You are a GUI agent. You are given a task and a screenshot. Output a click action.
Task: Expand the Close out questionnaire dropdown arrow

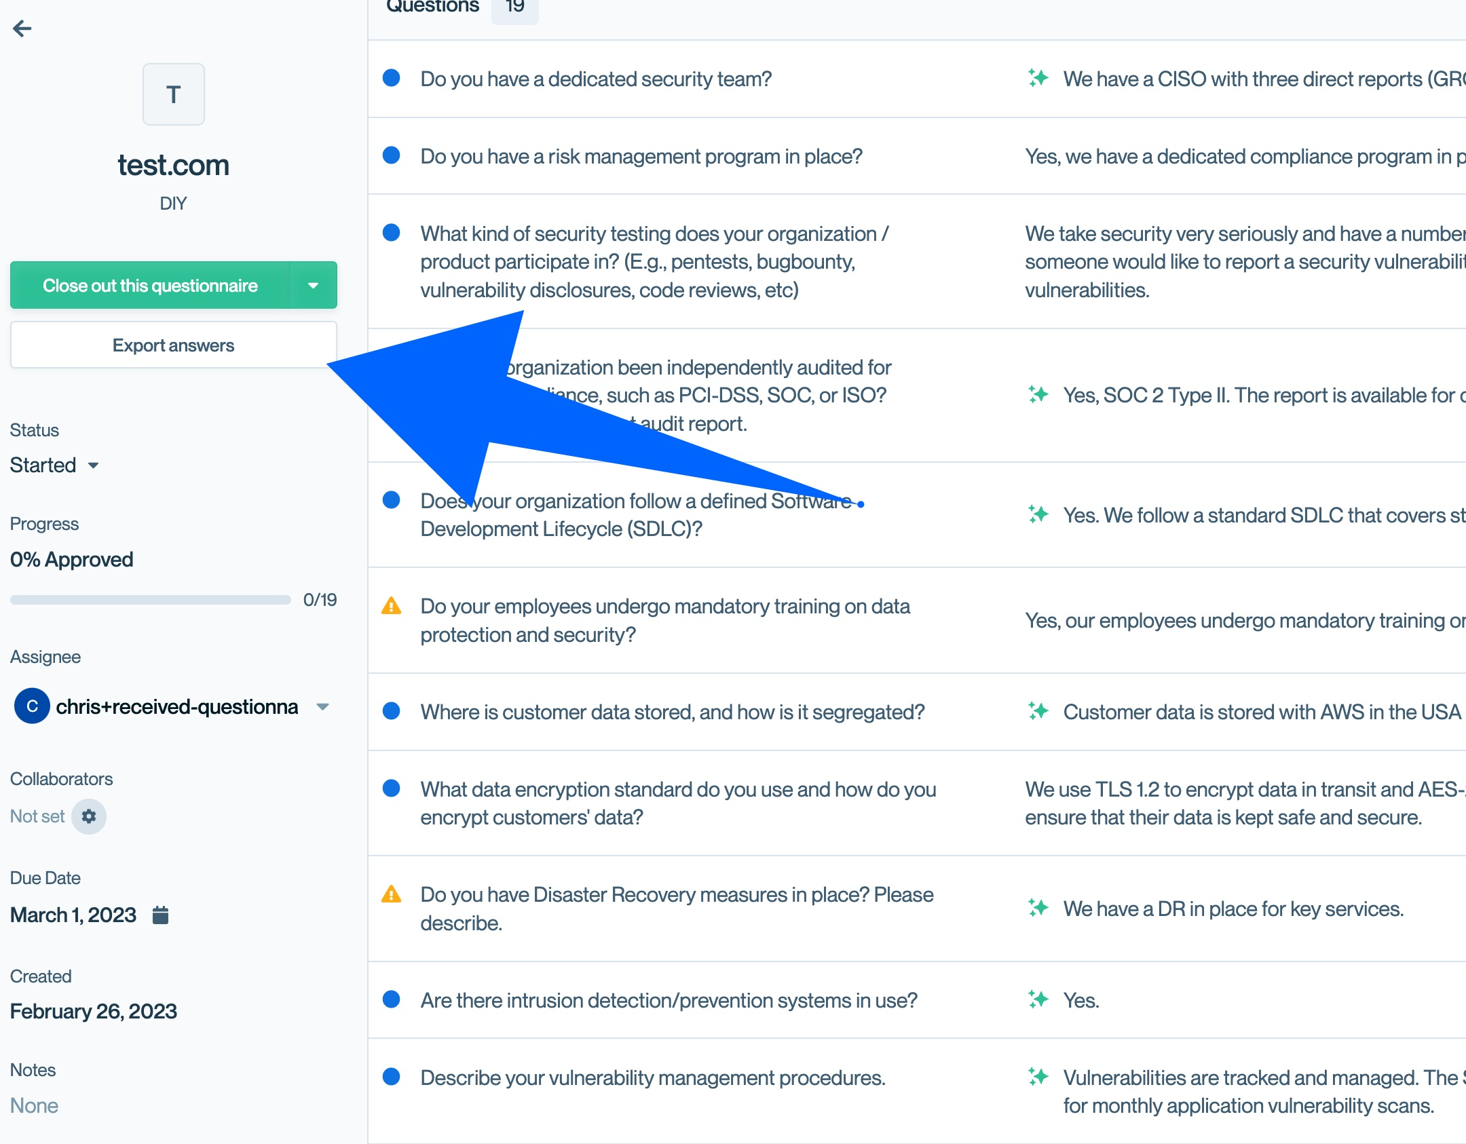[313, 286]
